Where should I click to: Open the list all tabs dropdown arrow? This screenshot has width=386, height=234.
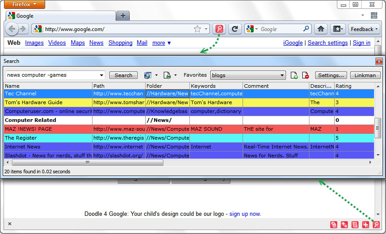click(x=363, y=15)
